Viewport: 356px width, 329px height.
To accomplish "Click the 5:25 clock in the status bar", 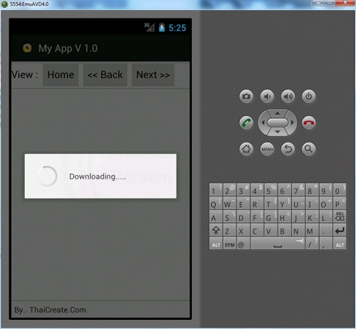I will point(177,28).
